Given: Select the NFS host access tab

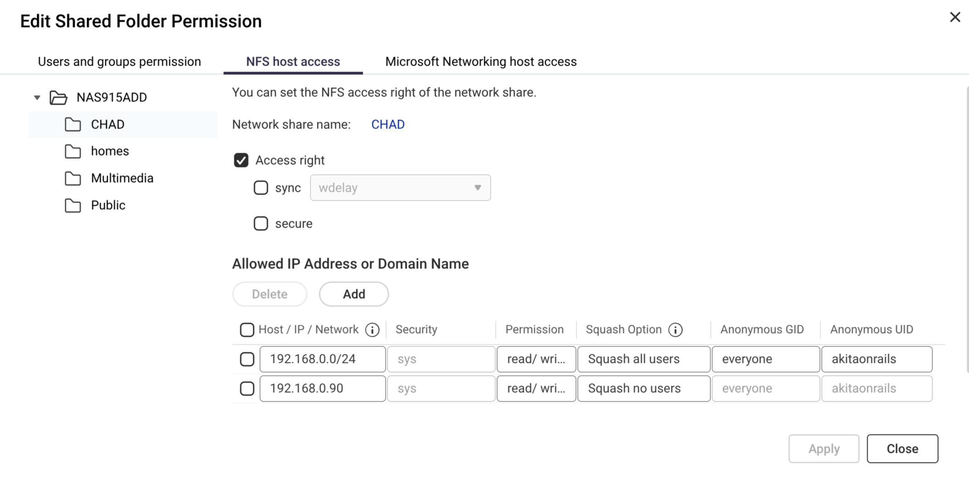Looking at the screenshot, I should click(x=293, y=61).
